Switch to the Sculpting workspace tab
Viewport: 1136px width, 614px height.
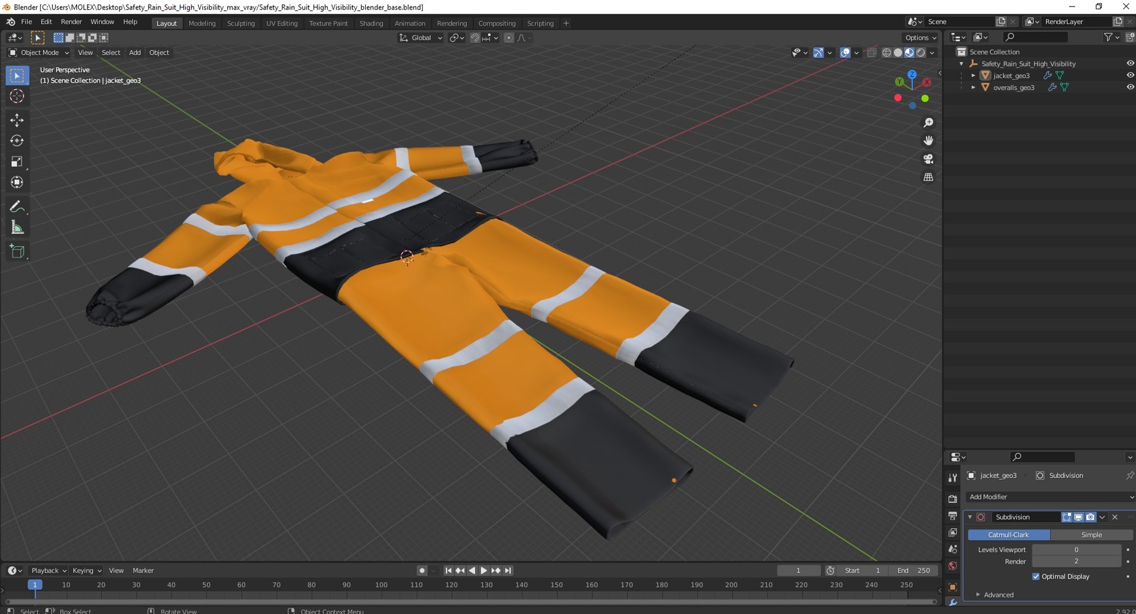[241, 24]
